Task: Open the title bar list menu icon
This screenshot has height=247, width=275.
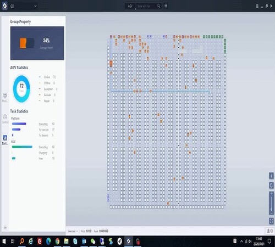Action: pos(257,6)
